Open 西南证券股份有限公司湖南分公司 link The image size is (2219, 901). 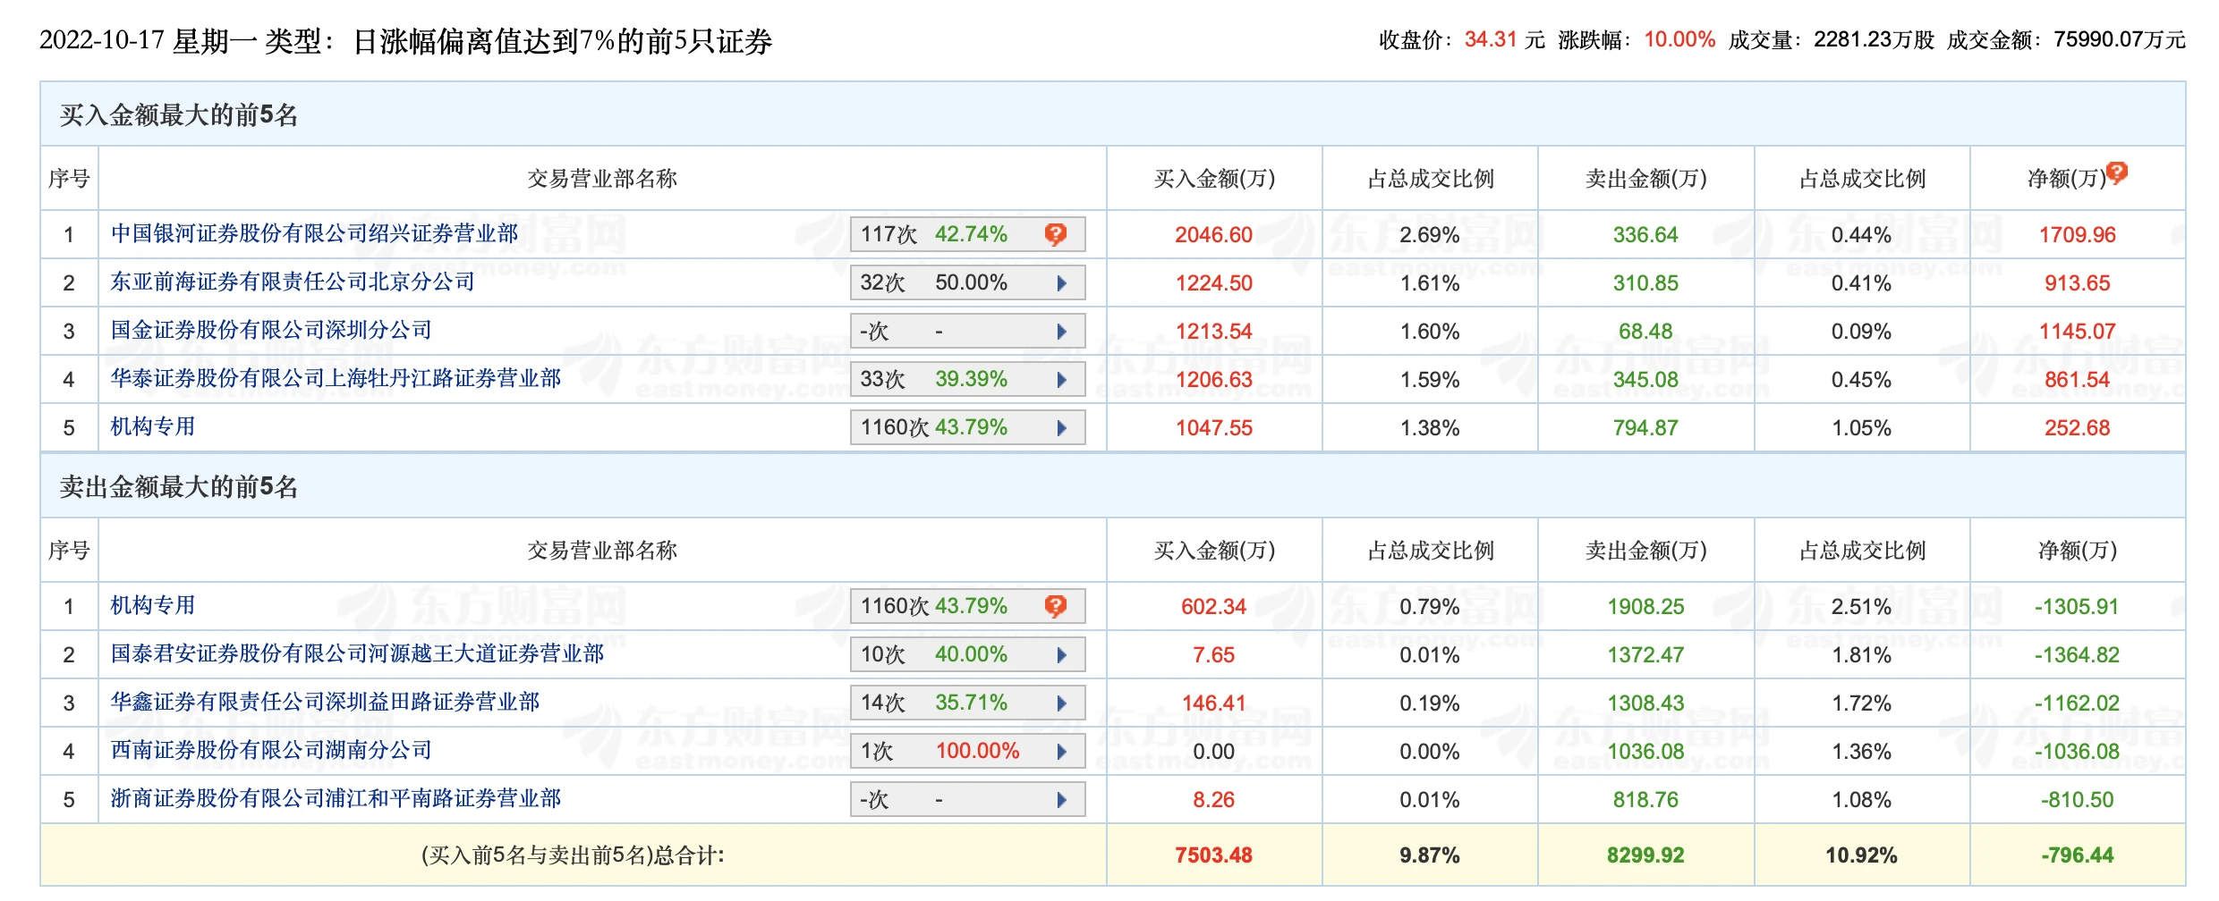(271, 751)
